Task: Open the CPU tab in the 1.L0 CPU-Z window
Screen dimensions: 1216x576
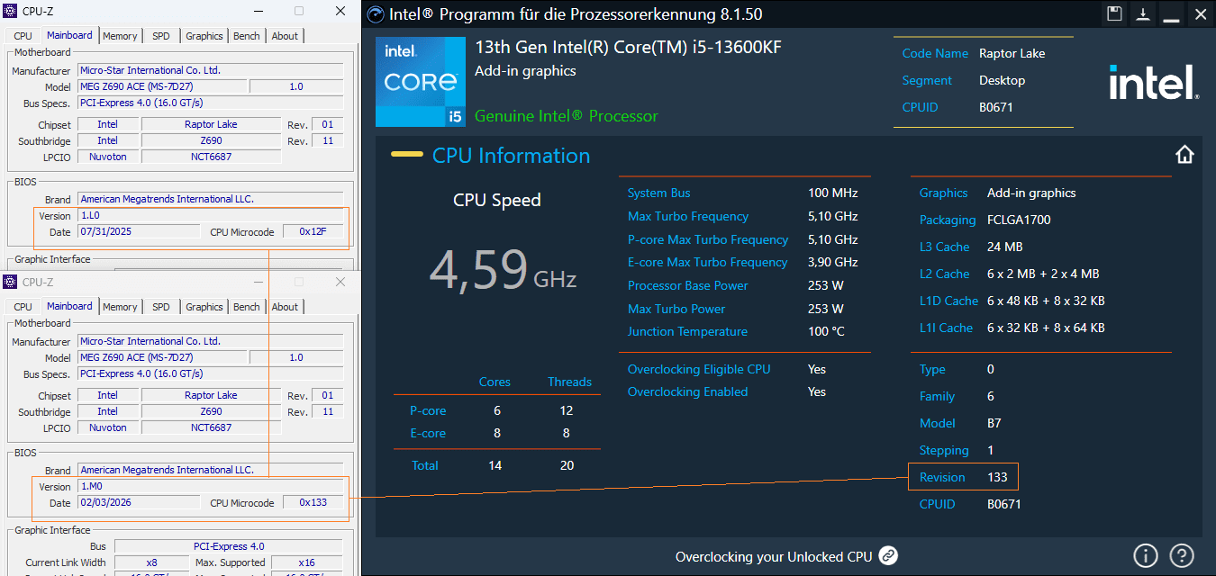Action: coord(23,36)
